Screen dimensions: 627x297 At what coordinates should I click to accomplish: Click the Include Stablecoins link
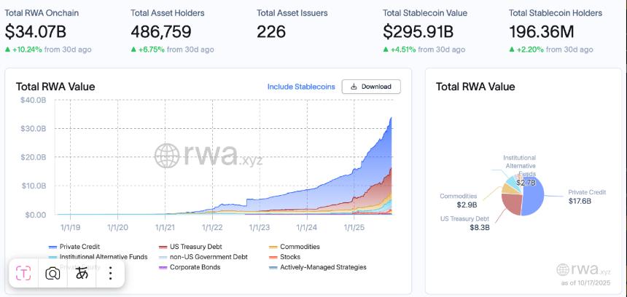point(301,87)
